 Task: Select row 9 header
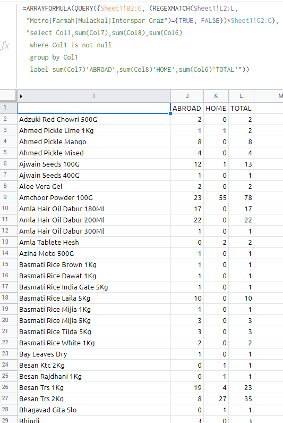[5, 197]
